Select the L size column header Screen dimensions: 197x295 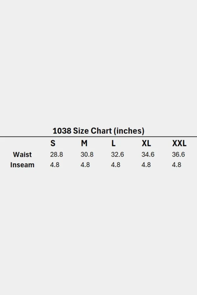[113, 143]
